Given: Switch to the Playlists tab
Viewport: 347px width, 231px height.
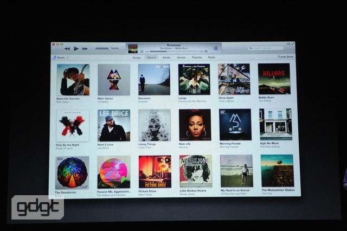Looking at the screenshot, I should click(197, 57).
